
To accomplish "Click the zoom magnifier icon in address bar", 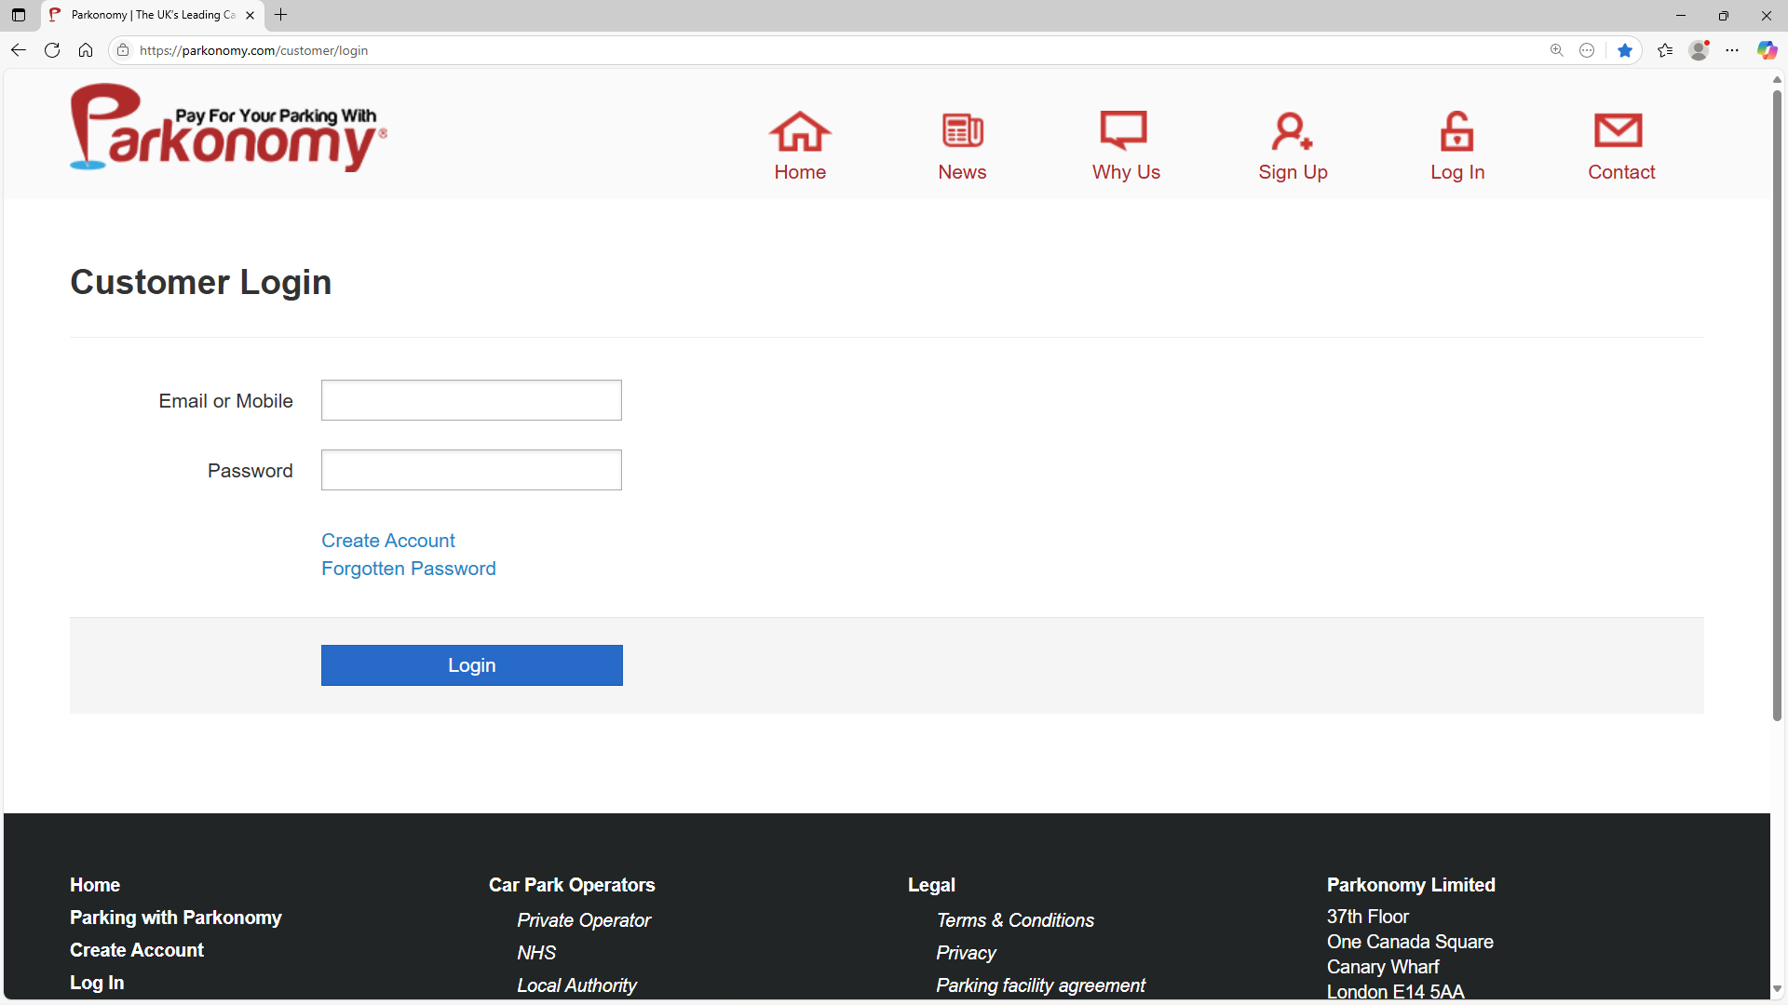I will (1556, 50).
